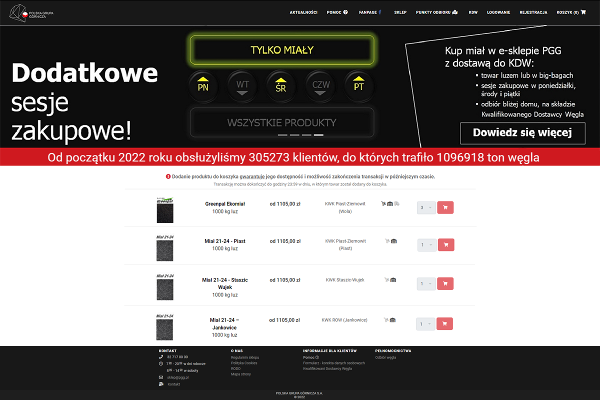This screenshot has height=400, width=600.
Task: Click KWK ROW (Jankowice) mine label
Action: click(344, 320)
